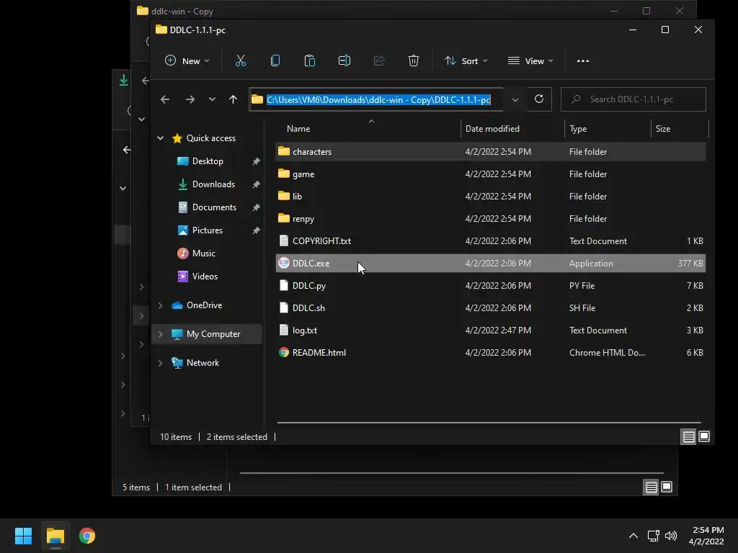
Task: Switch to large thumbnails view in DDLC-1.1.1-pc window
Action: [704, 437]
